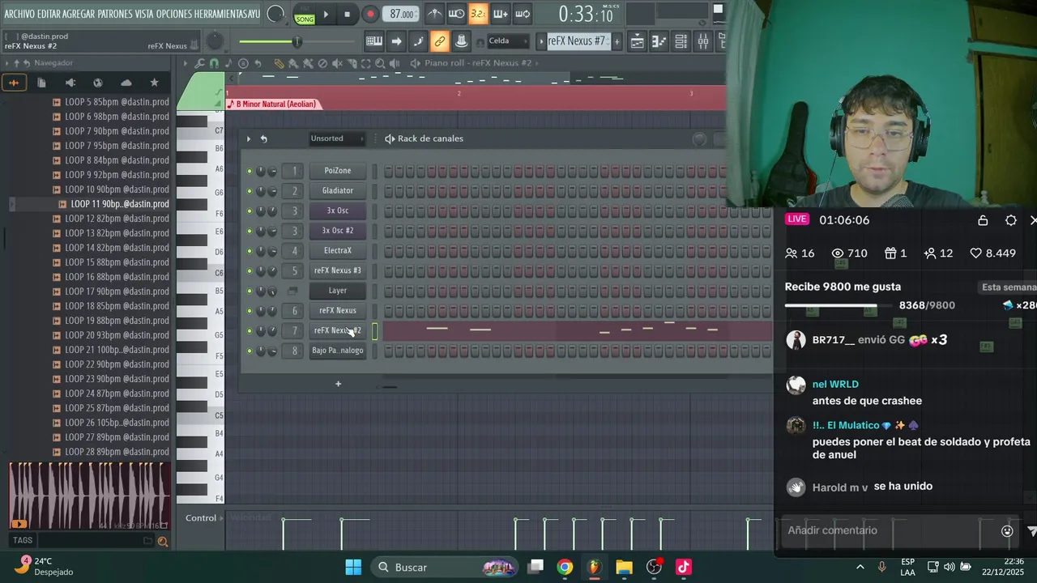The width and height of the screenshot is (1037, 583).
Task: Mute the Layer channel green LED
Action: pos(250,291)
